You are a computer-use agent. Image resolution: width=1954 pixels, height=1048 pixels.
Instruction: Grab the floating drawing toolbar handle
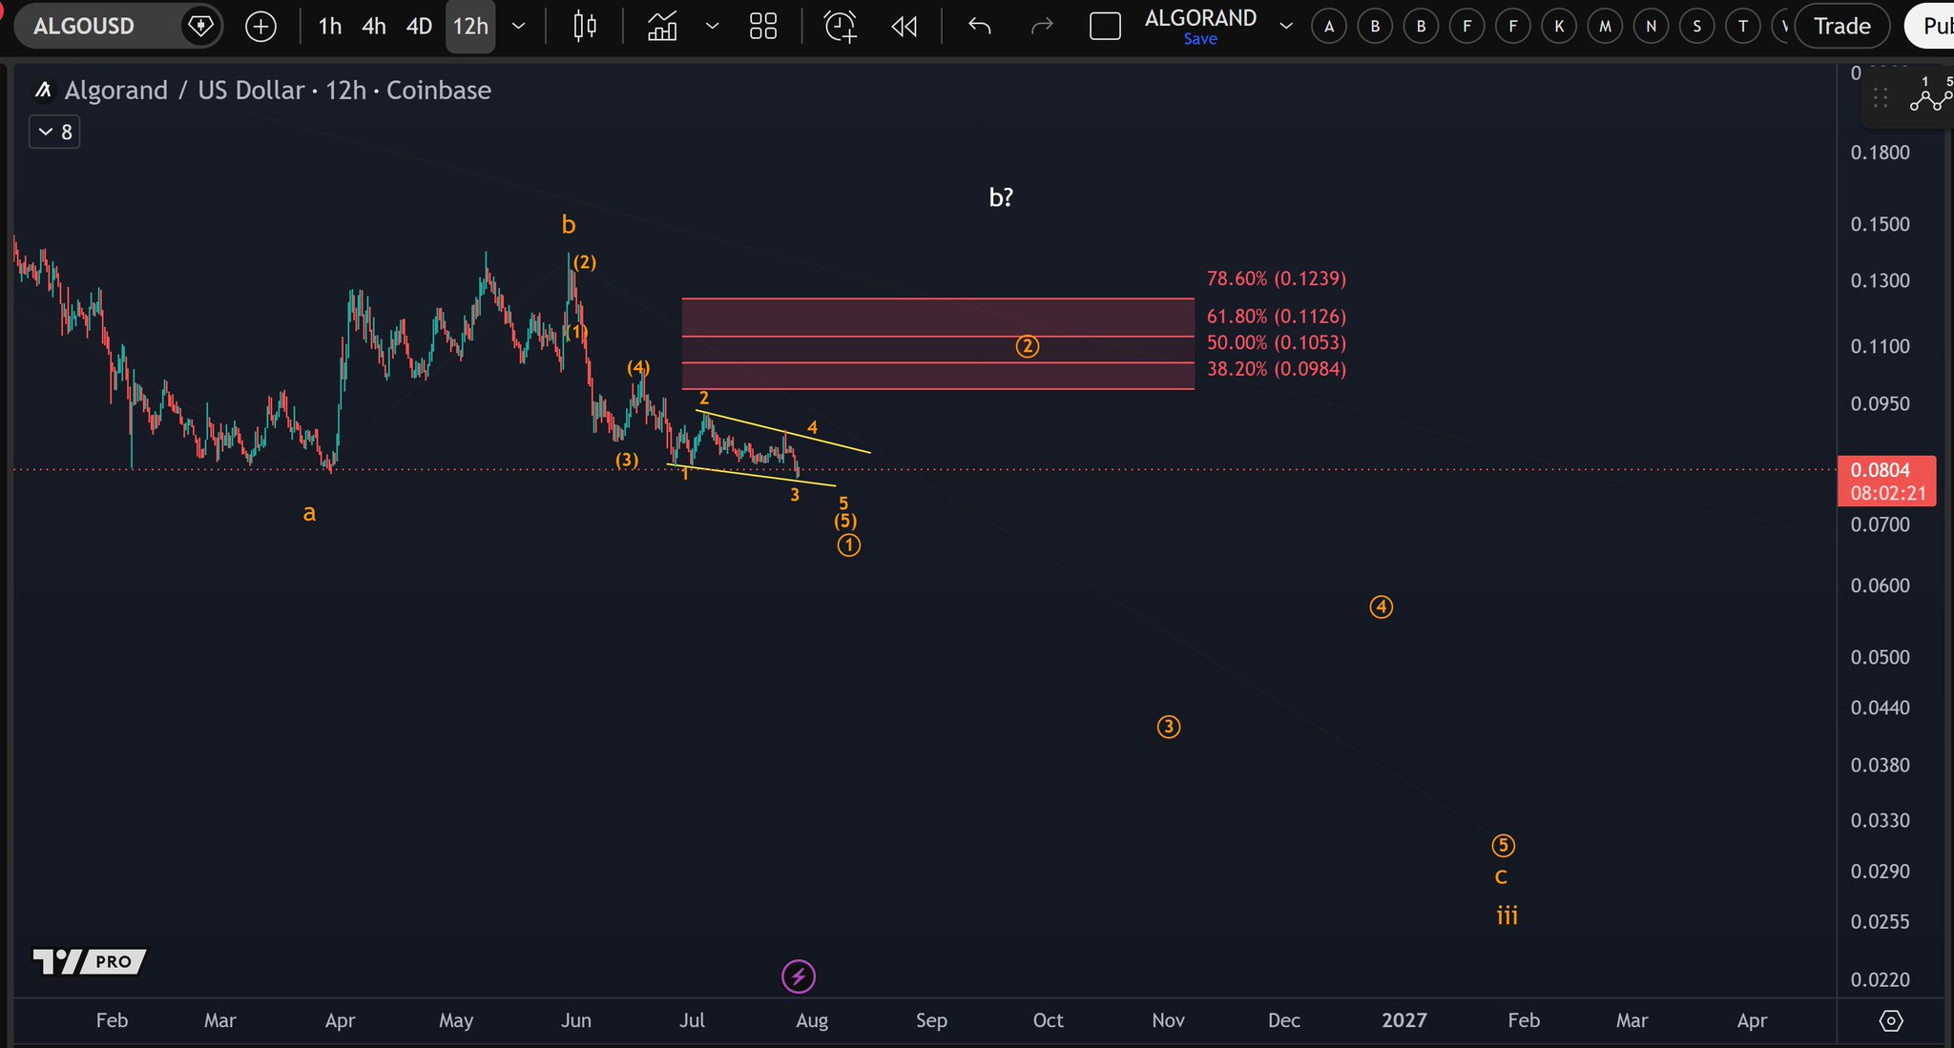(x=1880, y=97)
